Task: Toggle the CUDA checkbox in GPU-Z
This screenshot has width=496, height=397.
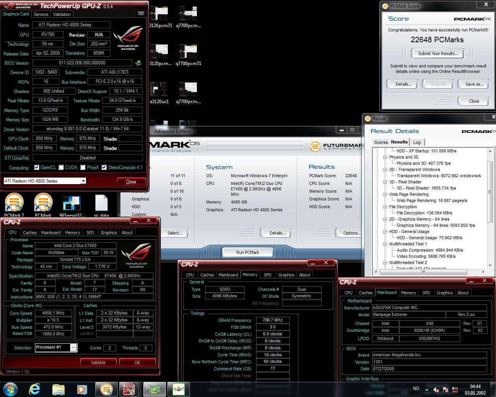Action: tap(61, 167)
